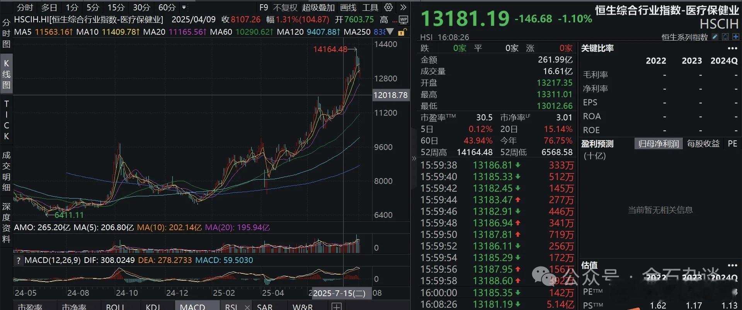Select the 市净率 indicator tab
742x310 pixels.
click(x=74, y=307)
